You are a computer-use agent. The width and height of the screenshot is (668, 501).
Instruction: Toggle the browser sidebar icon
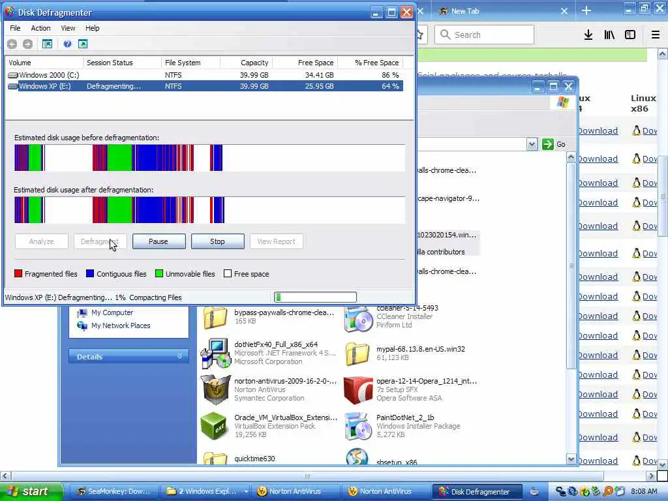pyautogui.click(x=630, y=35)
